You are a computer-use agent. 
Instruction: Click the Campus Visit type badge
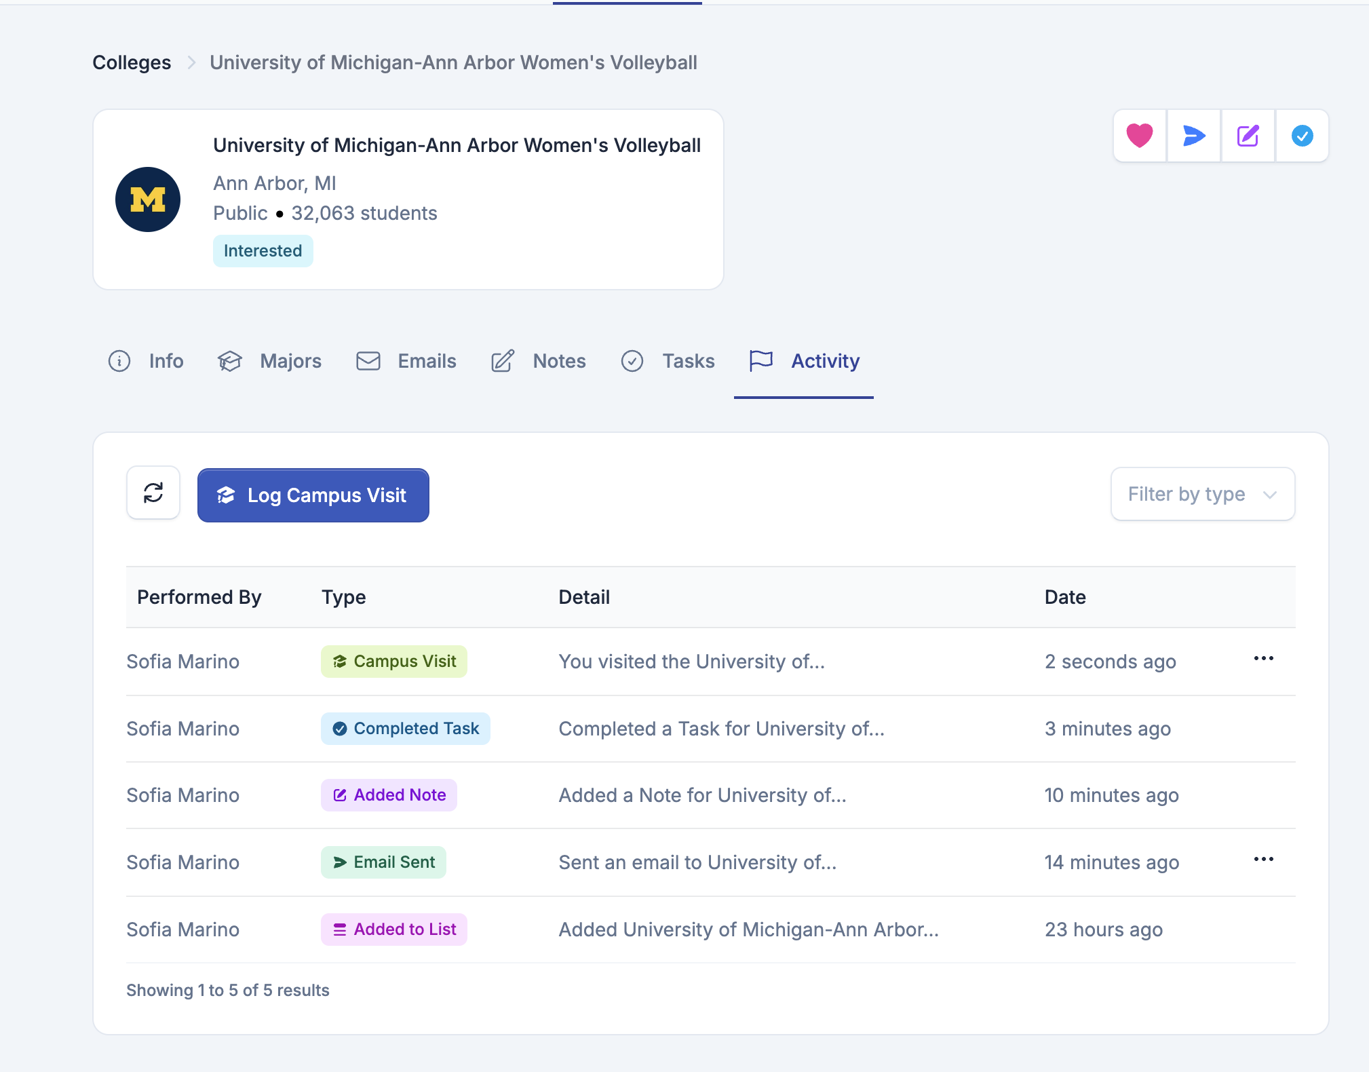pyautogui.click(x=394, y=662)
